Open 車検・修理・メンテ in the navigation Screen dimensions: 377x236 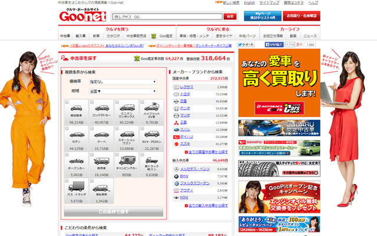[x=194, y=36]
